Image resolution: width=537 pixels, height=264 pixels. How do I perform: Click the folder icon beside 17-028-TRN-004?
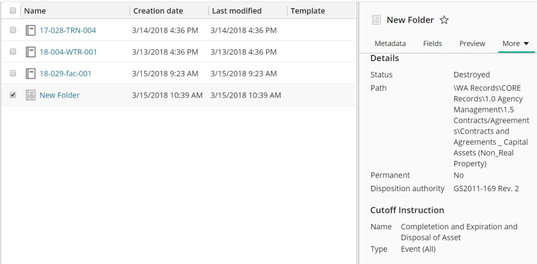click(x=30, y=30)
